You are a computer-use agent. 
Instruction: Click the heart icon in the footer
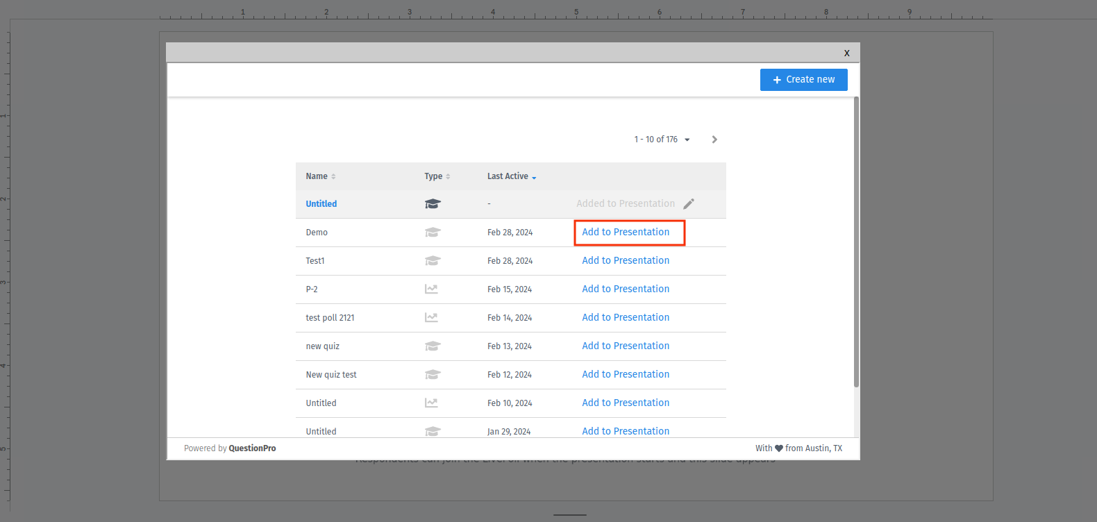tap(778, 448)
